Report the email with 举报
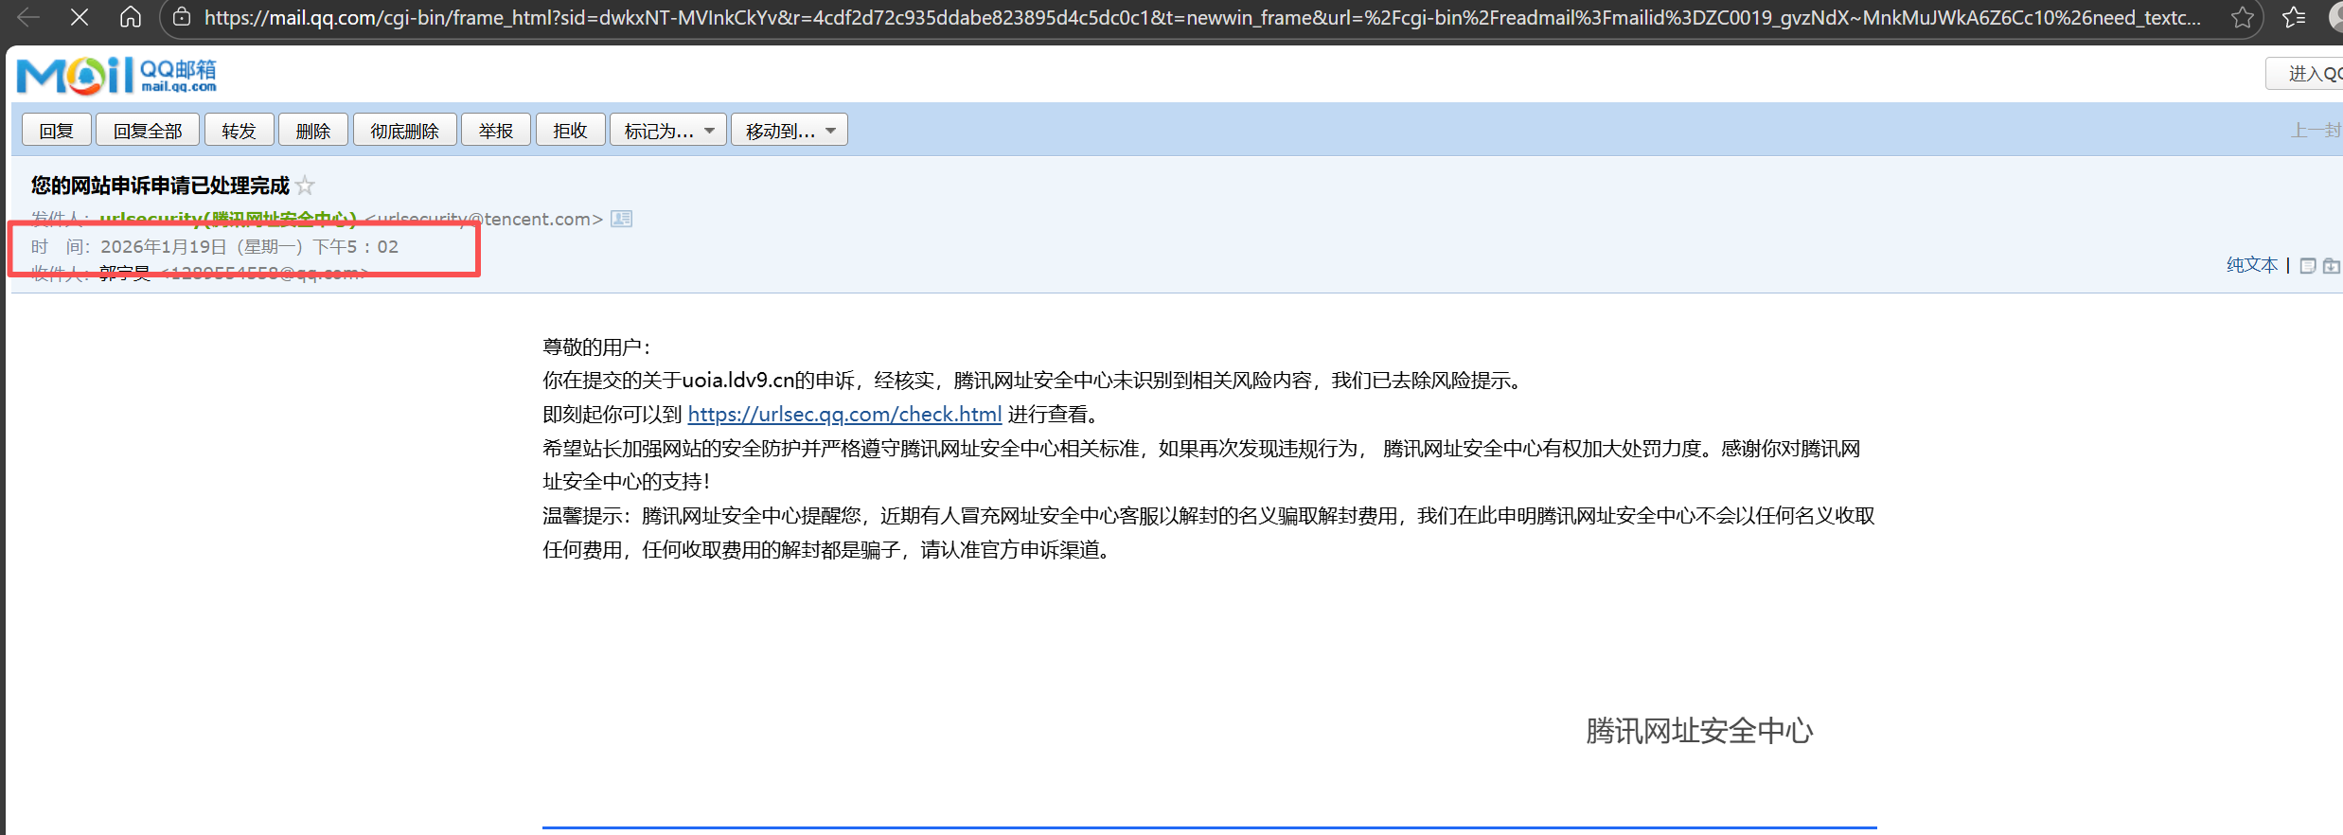The height and width of the screenshot is (835, 2343). pos(496,130)
